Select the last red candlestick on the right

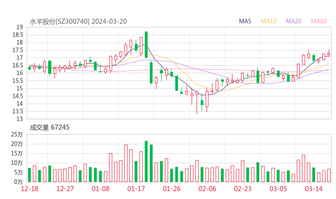pos(329,54)
